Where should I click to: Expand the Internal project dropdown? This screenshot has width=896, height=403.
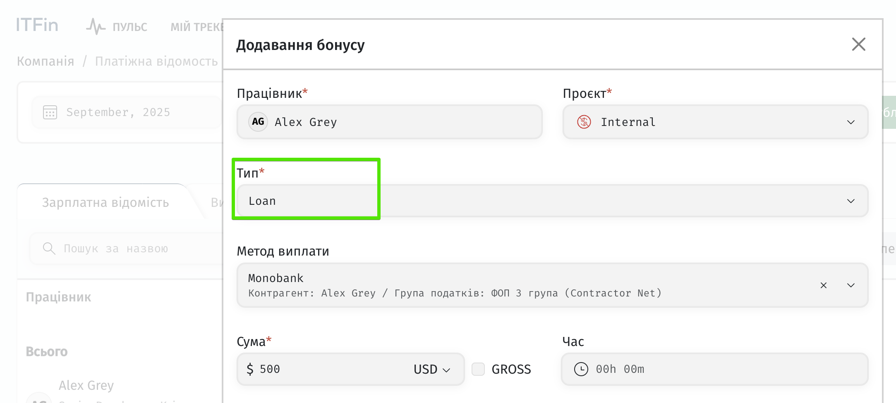pos(850,122)
